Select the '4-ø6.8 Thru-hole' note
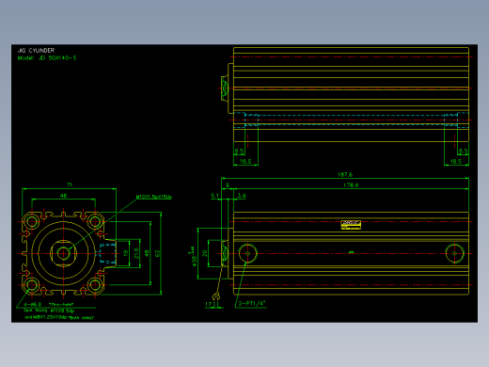 [48, 304]
